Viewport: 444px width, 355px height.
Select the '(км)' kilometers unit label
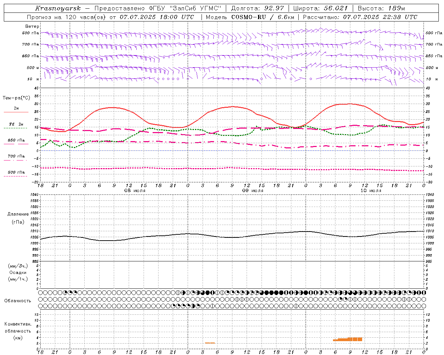(18, 338)
